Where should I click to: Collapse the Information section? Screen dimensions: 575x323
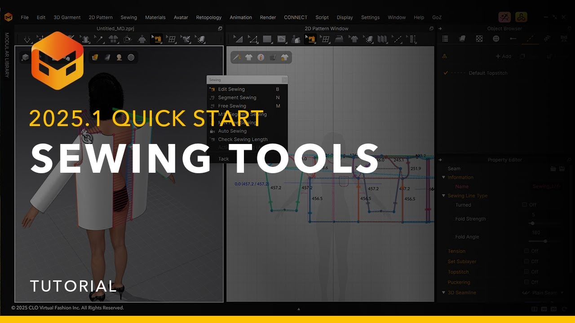444,177
